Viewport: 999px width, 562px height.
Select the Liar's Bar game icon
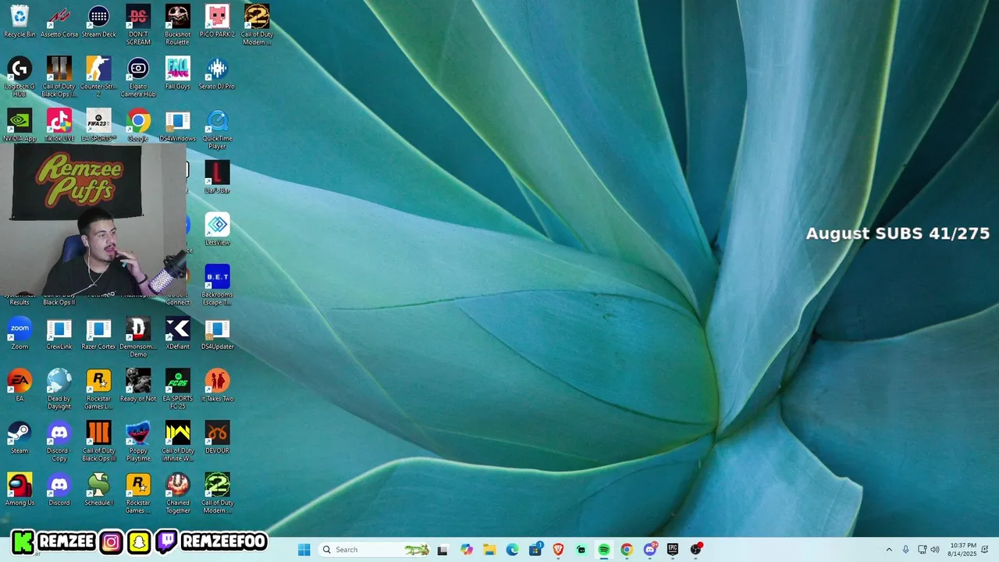217,177
